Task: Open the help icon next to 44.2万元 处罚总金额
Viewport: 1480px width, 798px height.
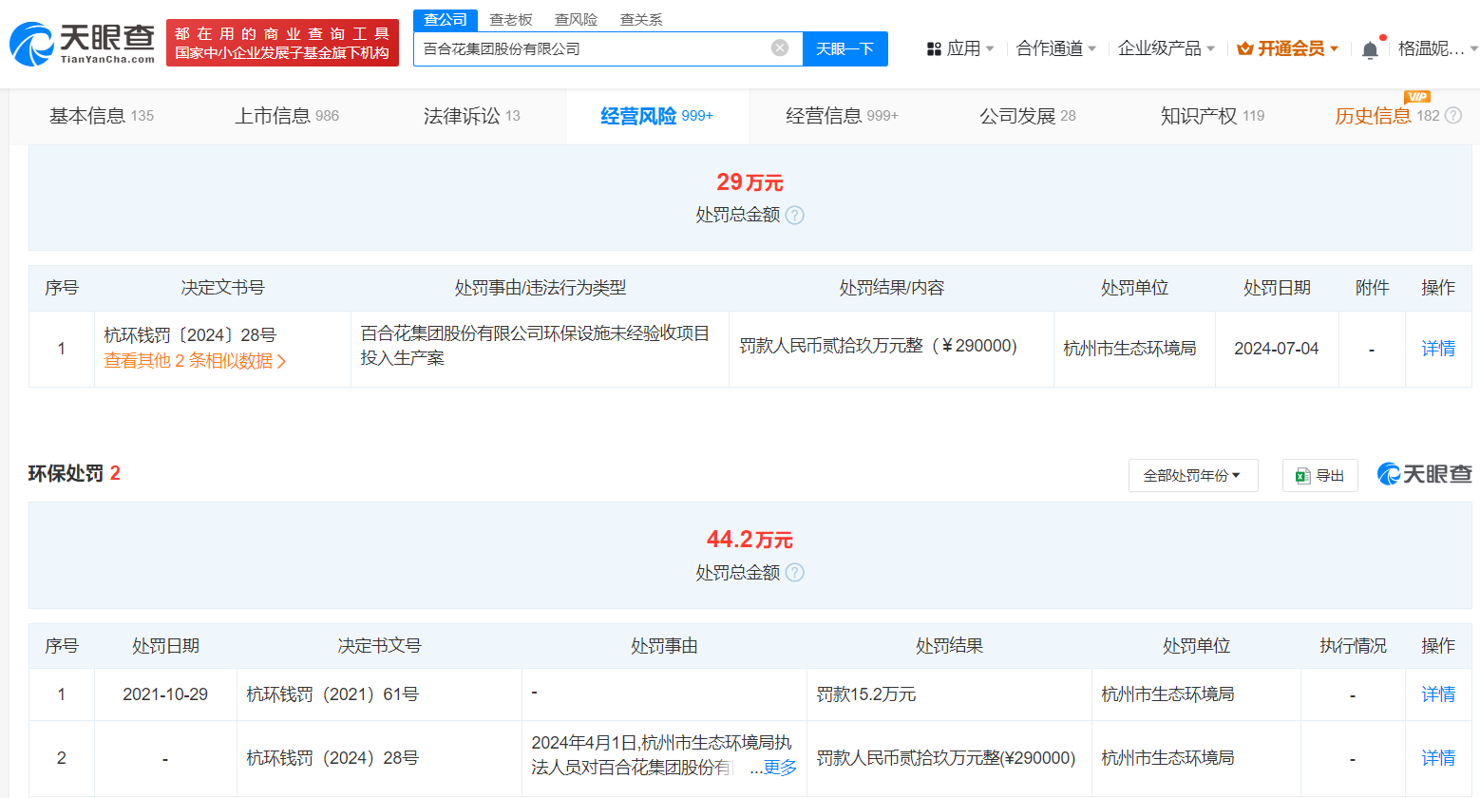Action: [795, 573]
